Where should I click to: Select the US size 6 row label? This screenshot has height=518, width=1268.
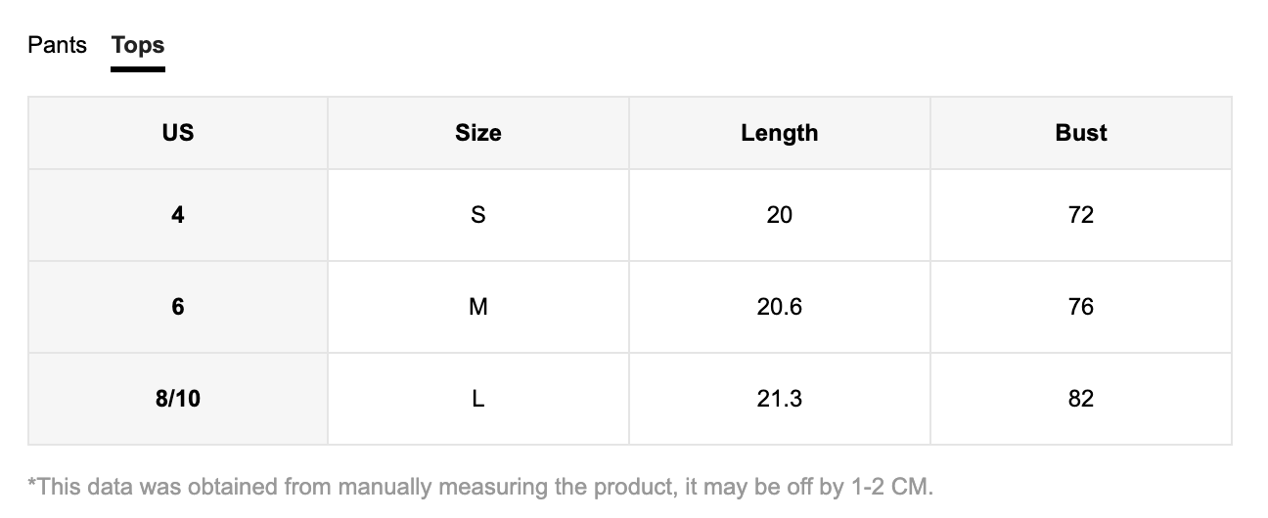click(x=178, y=307)
